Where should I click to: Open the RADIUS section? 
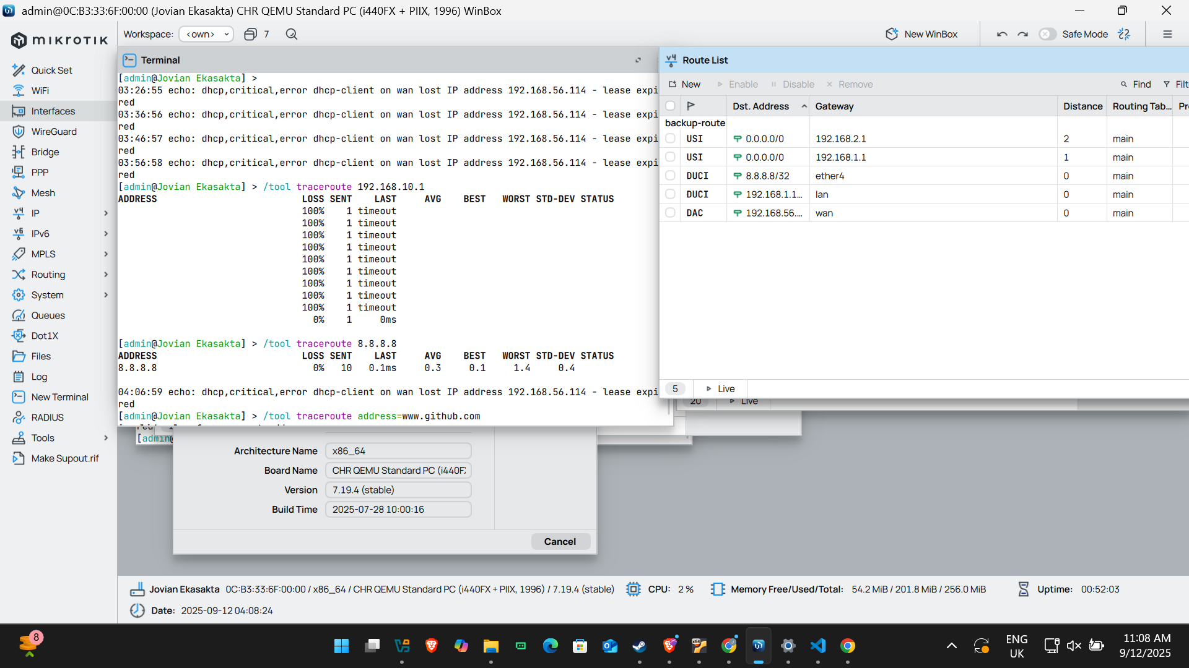[x=48, y=417]
